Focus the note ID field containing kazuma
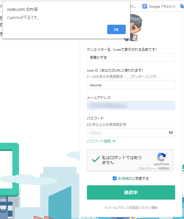Screen dimensions: 184x219 pos(131,85)
